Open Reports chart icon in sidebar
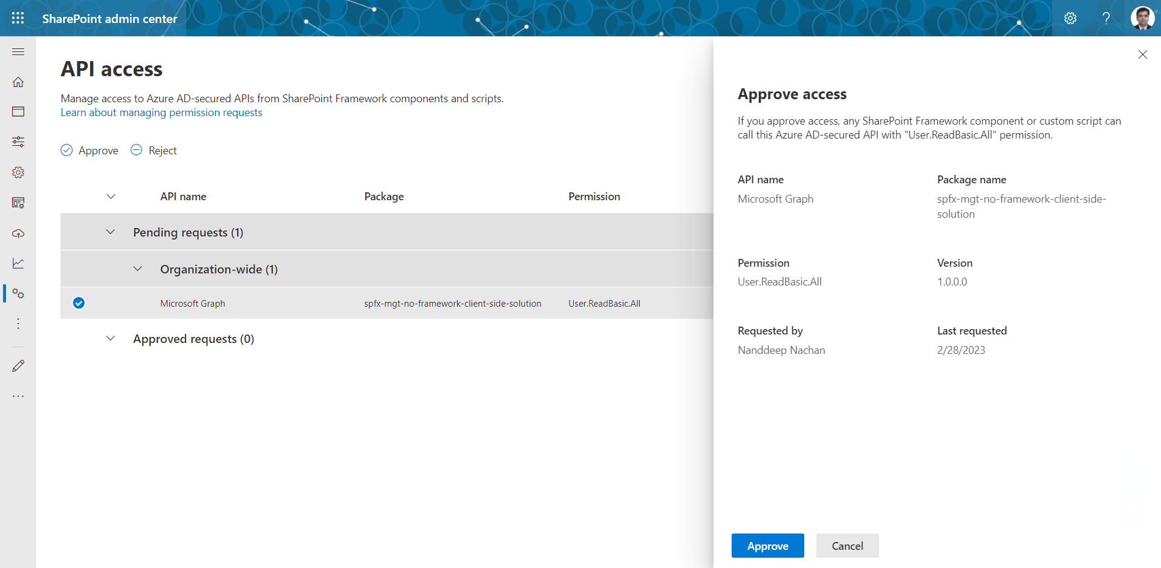The height and width of the screenshot is (568, 1161). click(x=18, y=263)
